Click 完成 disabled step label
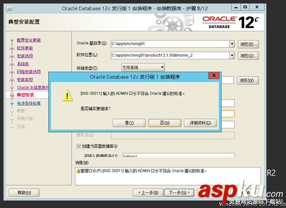This screenshot has width=286, height=208. tap(21, 126)
